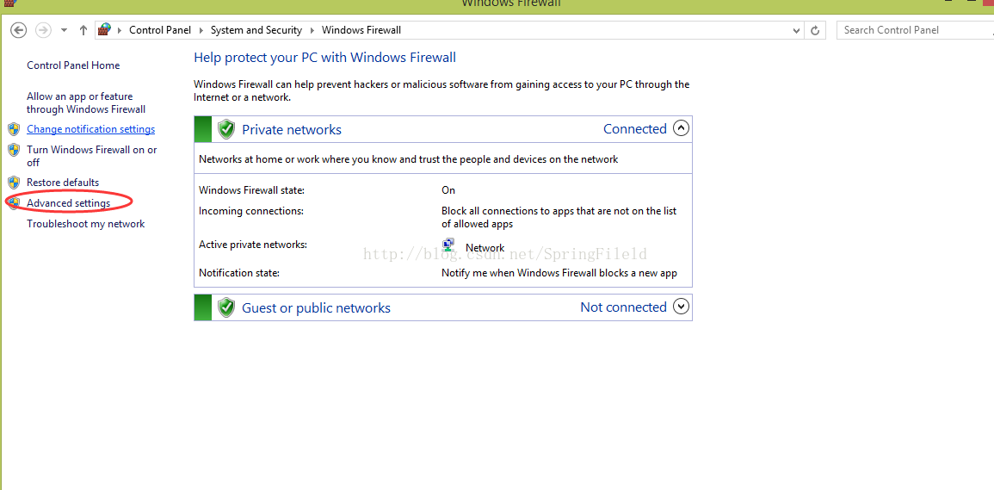Expand arrow after System and Security breadcrumb
994x490 pixels.
coord(312,30)
